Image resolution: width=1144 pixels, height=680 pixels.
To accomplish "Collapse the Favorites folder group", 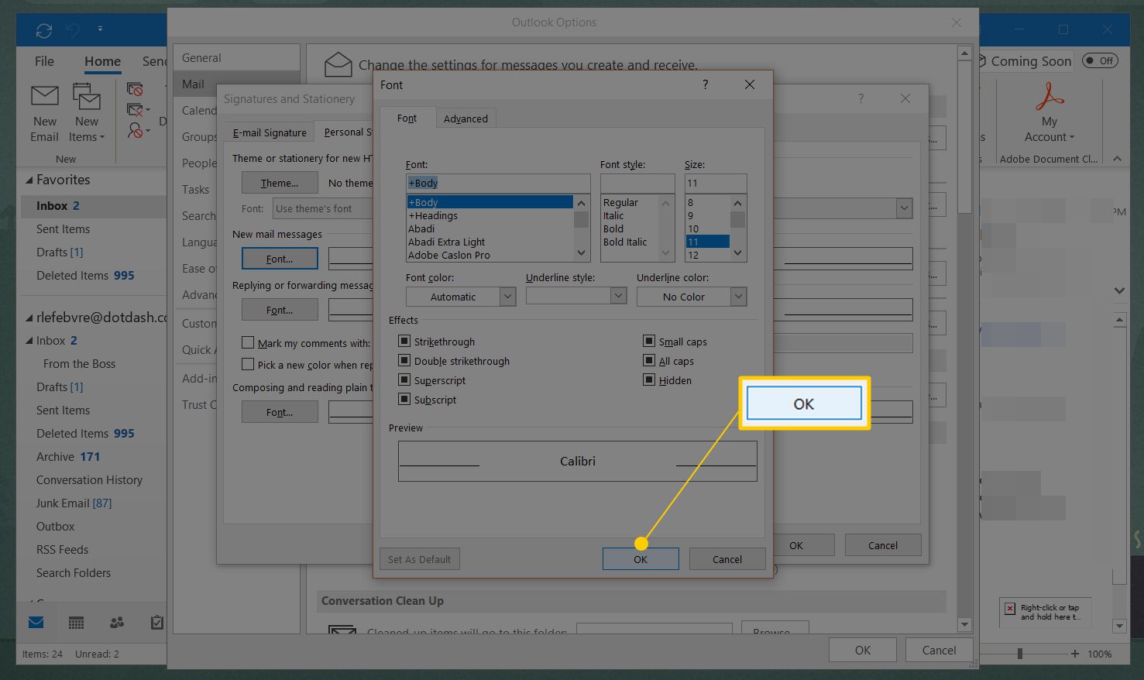I will click(29, 180).
